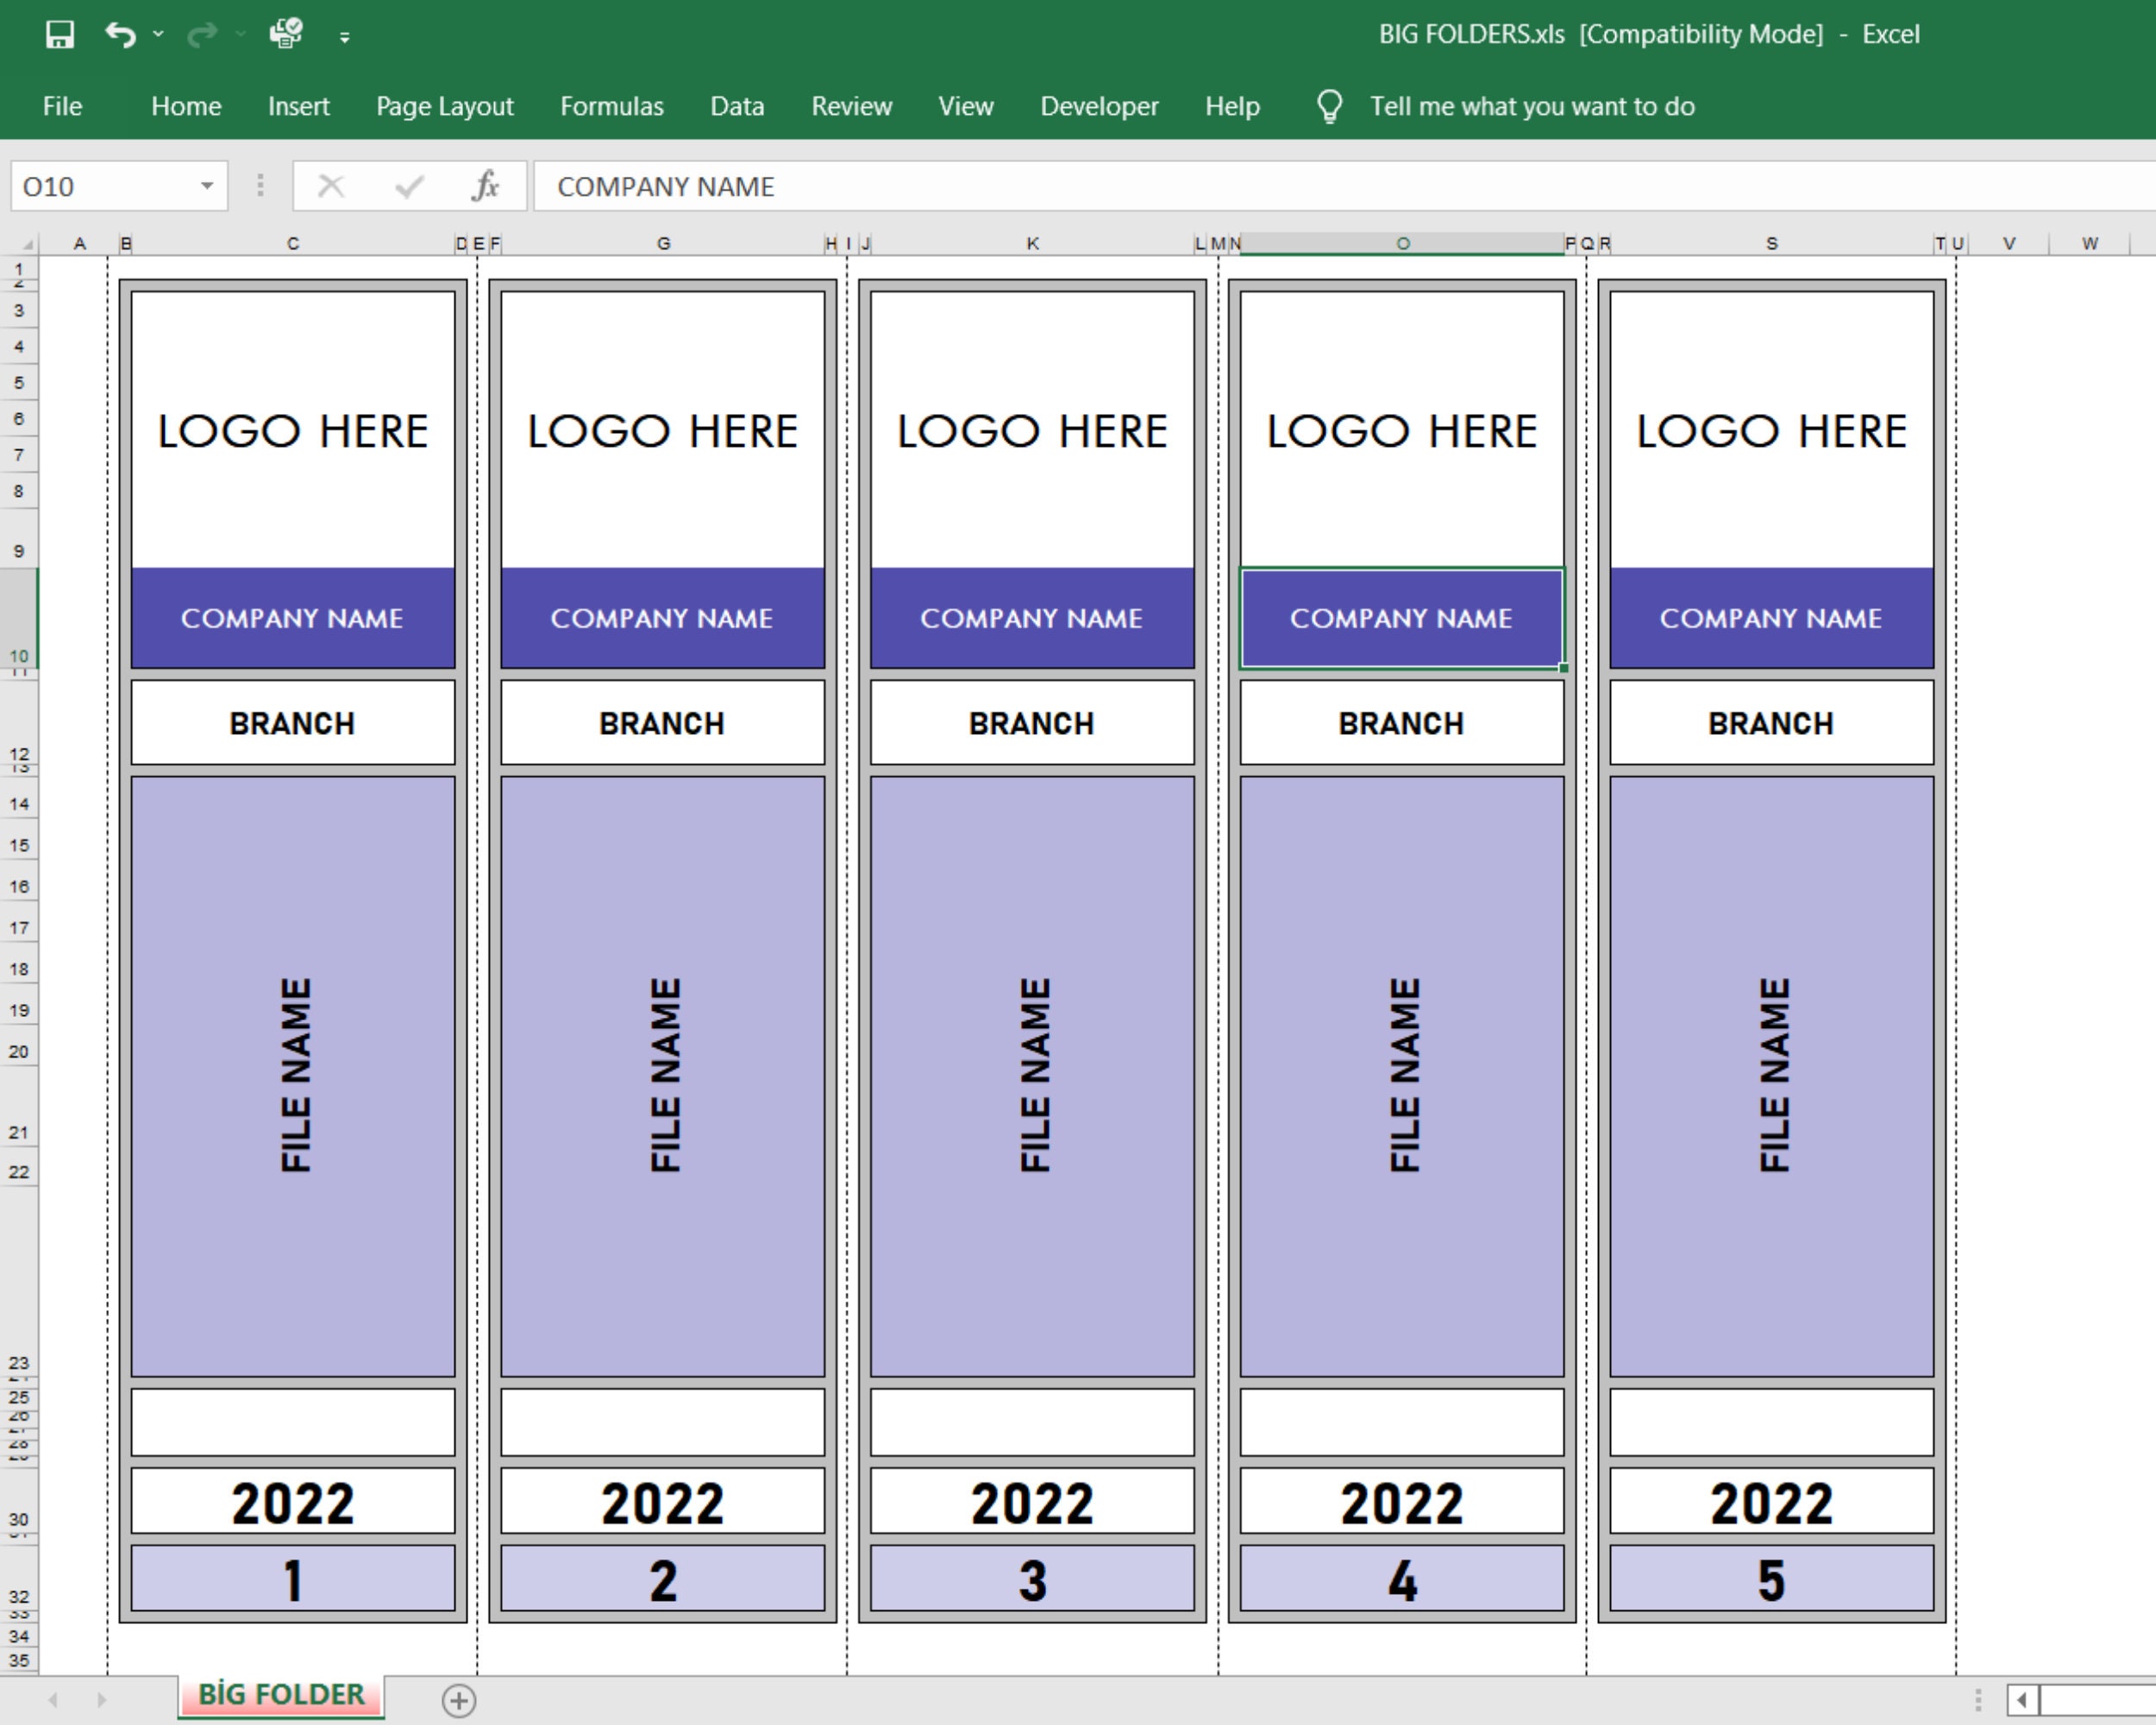This screenshot has height=1725, width=2156.
Task: Click the Tell me lightbulb icon
Action: point(1329,106)
